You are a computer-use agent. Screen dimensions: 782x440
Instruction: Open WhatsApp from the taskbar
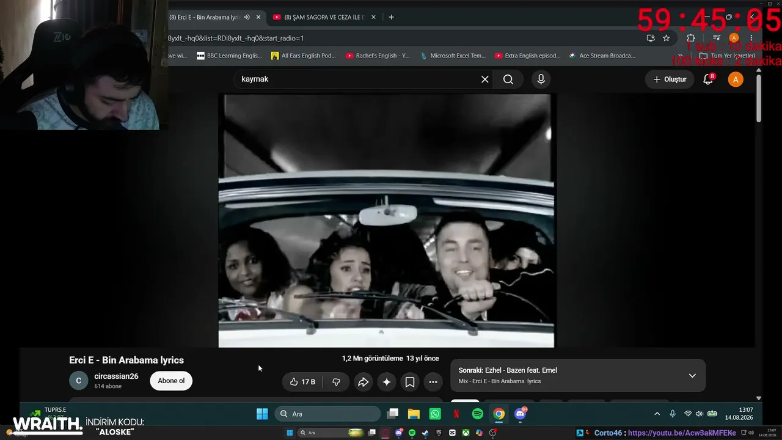click(x=435, y=414)
